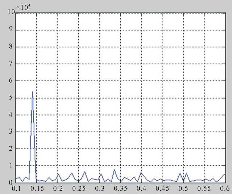Click the y-axis label 6
This screenshot has height=194, width=232.
click(11, 81)
